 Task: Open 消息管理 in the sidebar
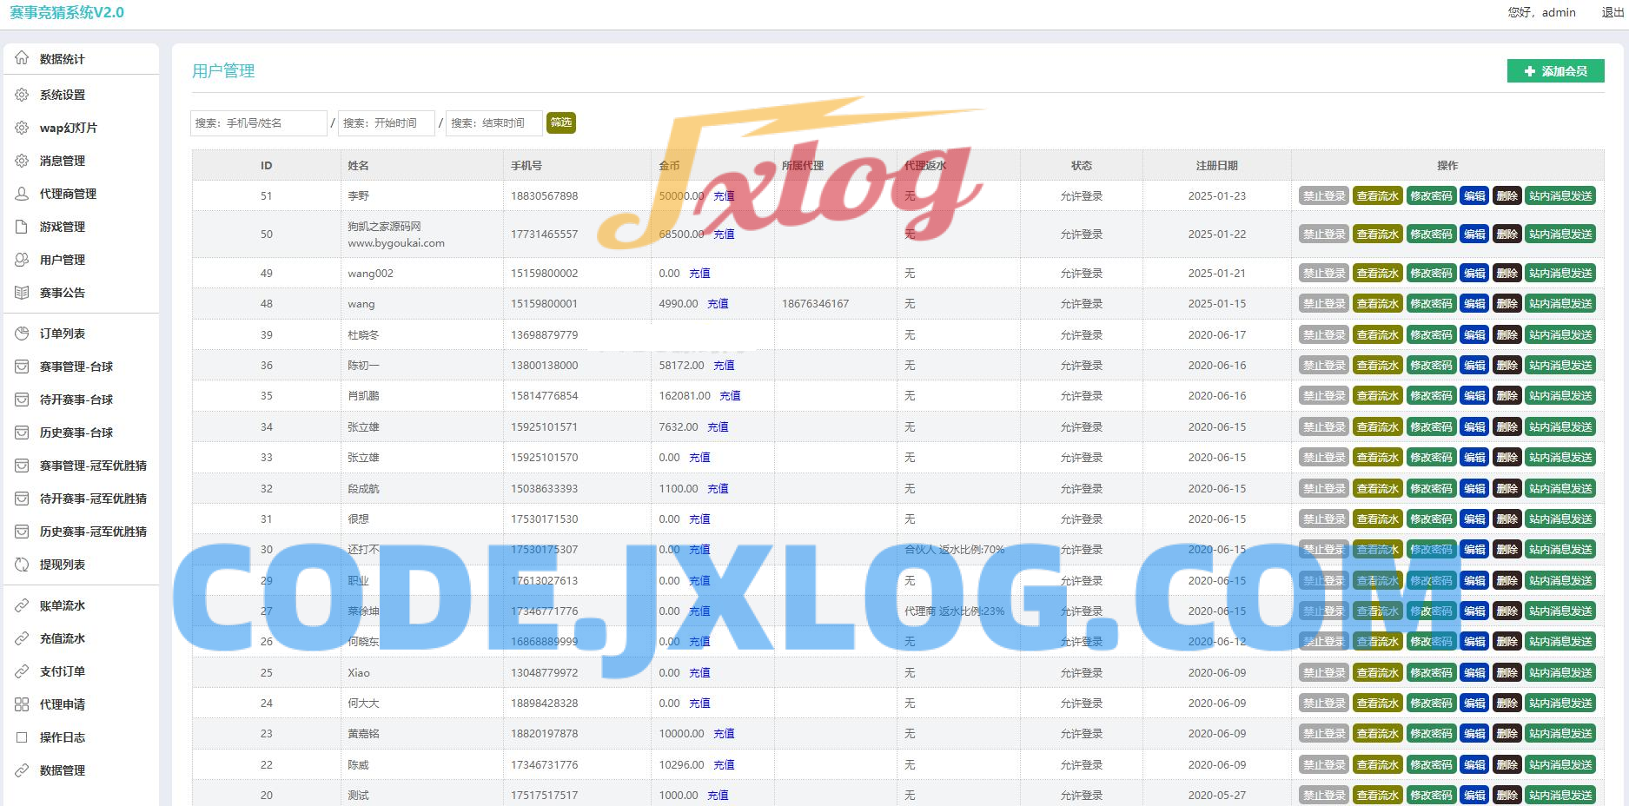(63, 161)
